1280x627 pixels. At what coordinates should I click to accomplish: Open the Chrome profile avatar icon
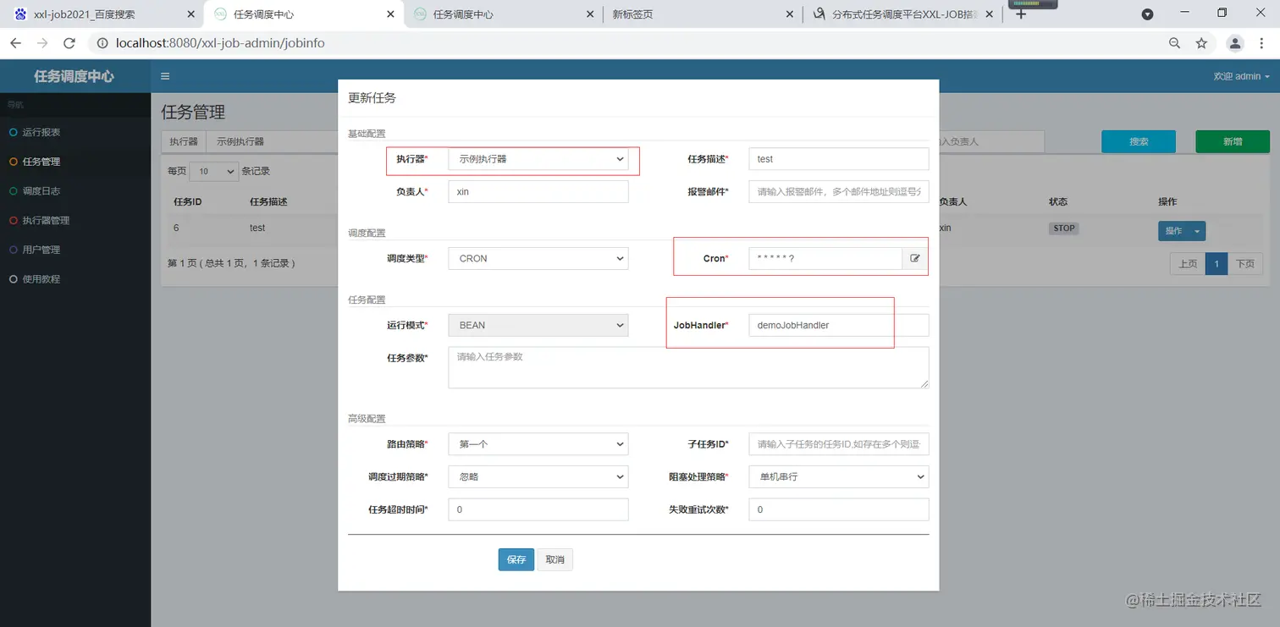point(1235,43)
